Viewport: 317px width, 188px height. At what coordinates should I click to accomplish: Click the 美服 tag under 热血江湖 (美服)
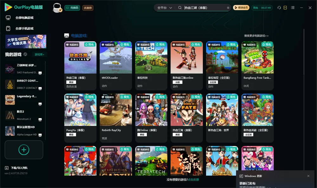tap(178, 135)
